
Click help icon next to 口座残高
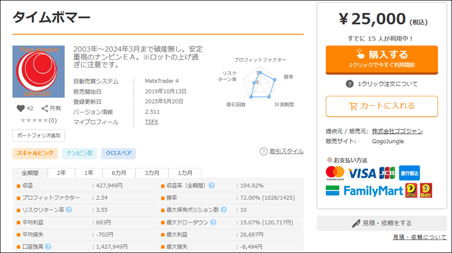click(x=48, y=246)
